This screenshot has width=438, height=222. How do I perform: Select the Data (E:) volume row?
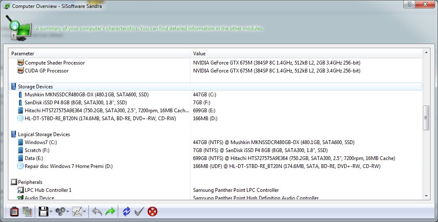pos(216,158)
